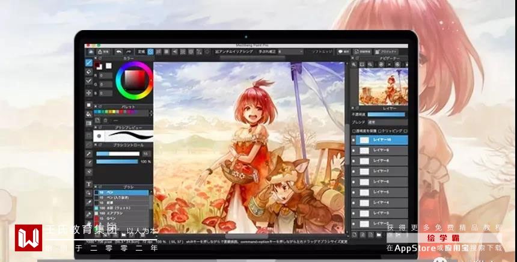Open snap settings gear icon

point(207,52)
